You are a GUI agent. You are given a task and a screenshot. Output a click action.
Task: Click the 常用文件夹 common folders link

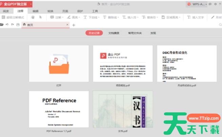(135, 33)
